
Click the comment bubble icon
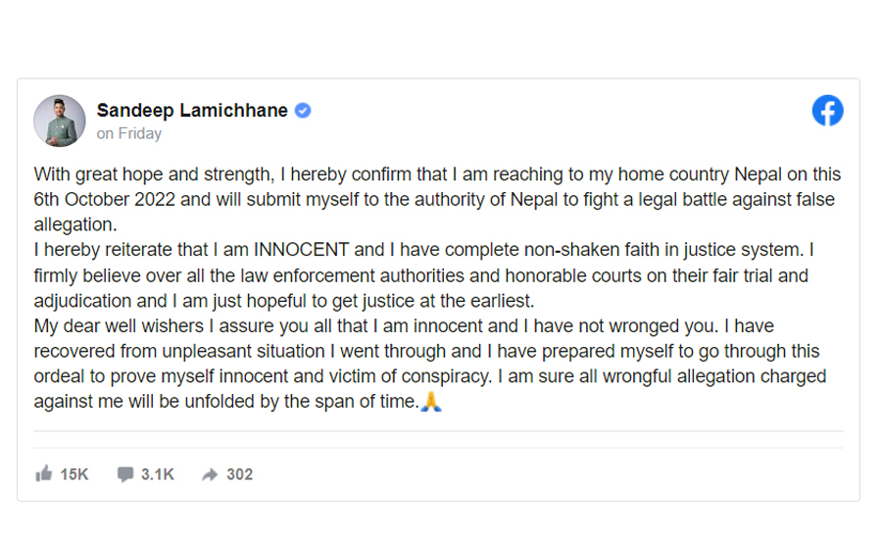coord(124,474)
